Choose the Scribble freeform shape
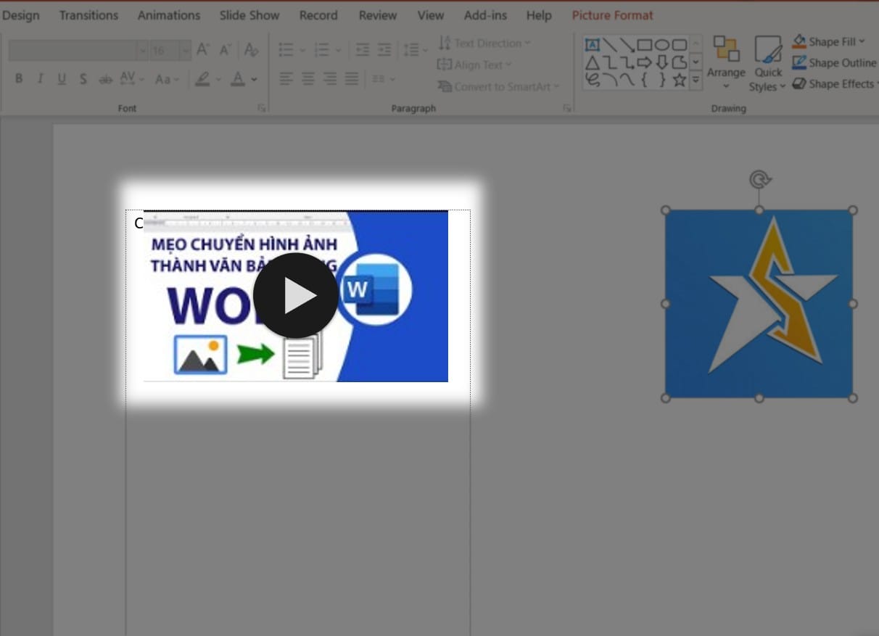Viewport: 879px width, 636px height. click(592, 80)
